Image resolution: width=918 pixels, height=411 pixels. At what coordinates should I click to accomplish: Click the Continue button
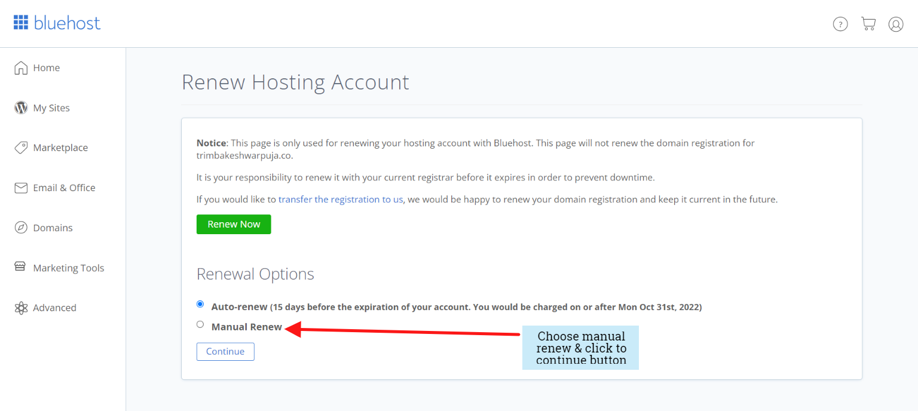coord(225,351)
